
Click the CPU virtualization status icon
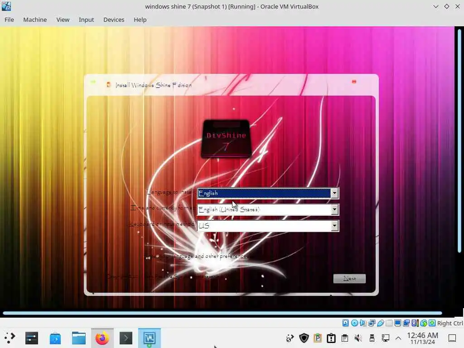coord(415,323)
